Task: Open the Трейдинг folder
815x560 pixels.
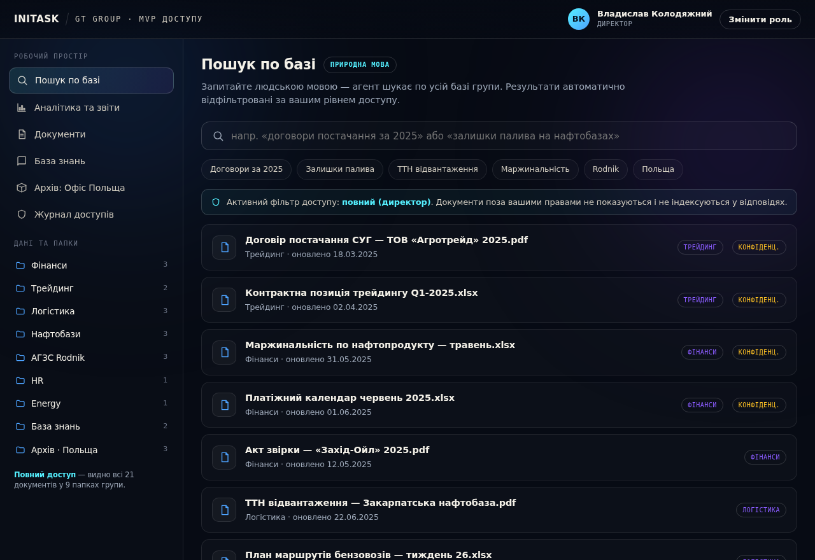Action: (x=91, y=288)
